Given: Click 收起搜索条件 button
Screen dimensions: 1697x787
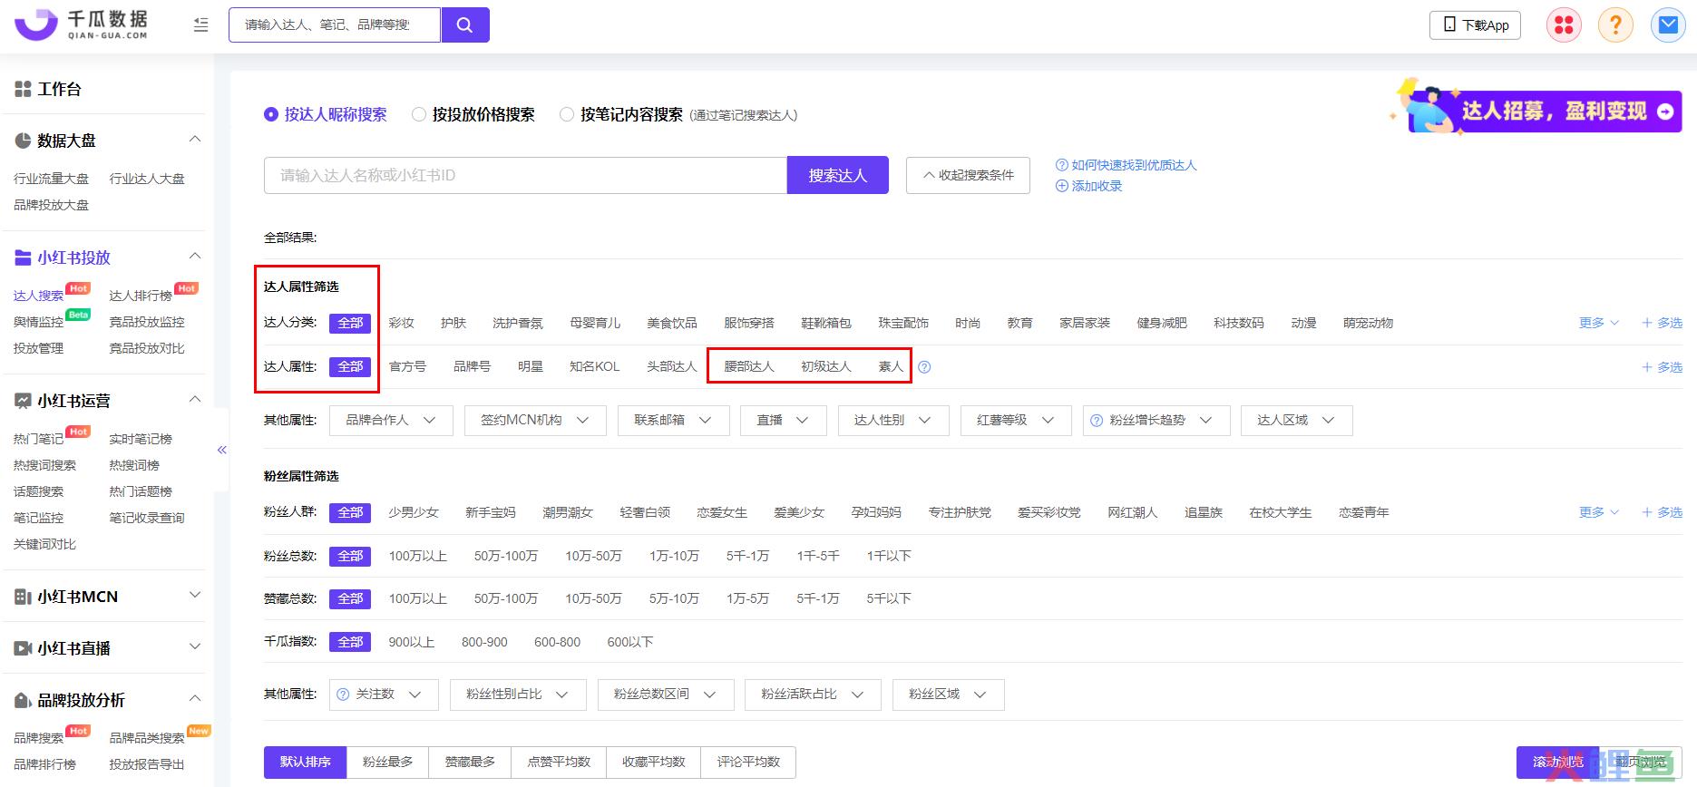Looking at the screenshot, I should [x=968, y=175].
